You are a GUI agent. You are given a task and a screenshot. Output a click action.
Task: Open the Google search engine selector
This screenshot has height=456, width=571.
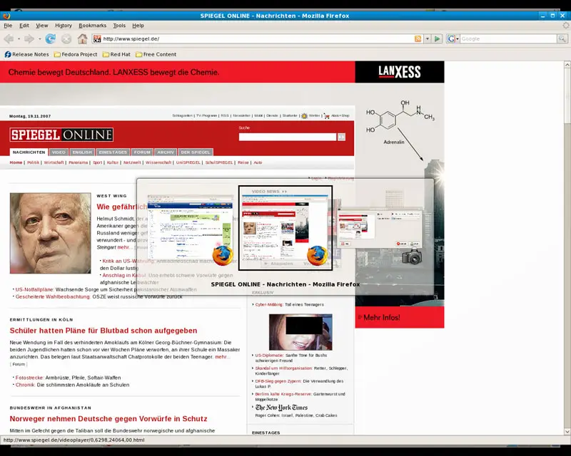tap(453, 38)
